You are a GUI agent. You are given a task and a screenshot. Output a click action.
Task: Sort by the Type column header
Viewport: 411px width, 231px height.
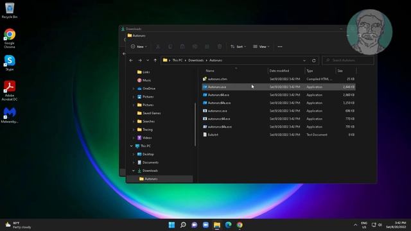[x=310, y=71]
